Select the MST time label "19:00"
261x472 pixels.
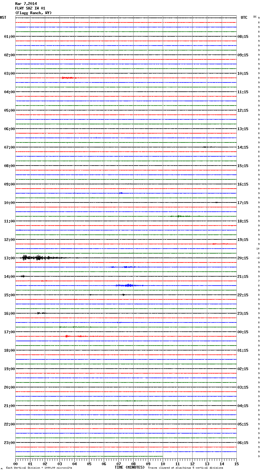click(9, 369)
